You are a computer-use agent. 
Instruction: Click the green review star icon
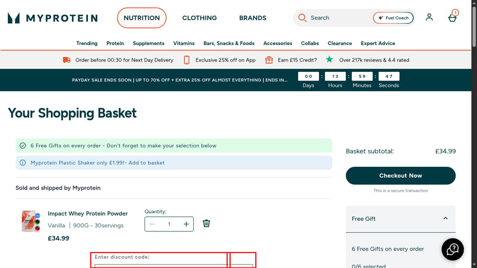(x=329, y=60)
